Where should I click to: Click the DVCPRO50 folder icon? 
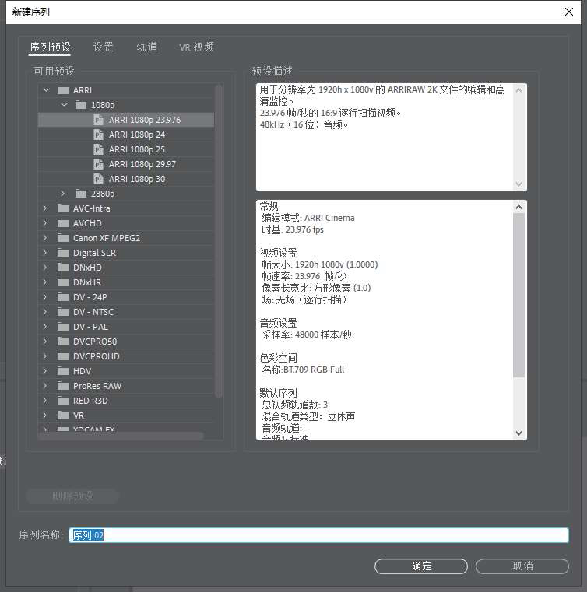[x=63, y=342]
